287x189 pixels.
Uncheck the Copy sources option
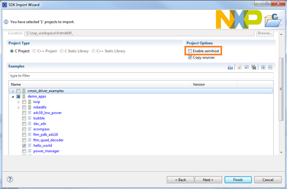pyautogui.click(x=190, y=58)
